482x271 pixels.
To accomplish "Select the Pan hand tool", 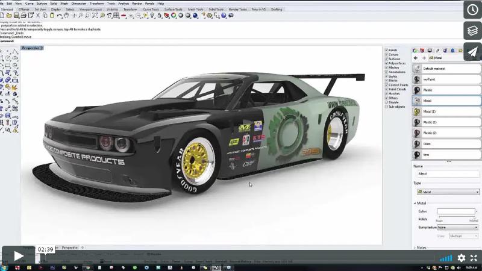I will (x=66, y=16).
